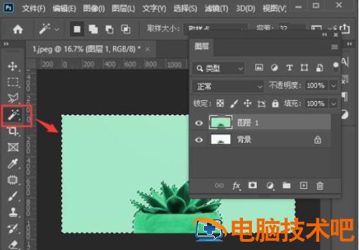Select the 图层 panel tab
Screen dimensions: 359x250
pos(202,46)
